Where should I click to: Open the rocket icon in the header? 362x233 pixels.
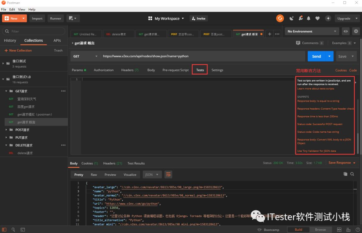pos(300,18)
